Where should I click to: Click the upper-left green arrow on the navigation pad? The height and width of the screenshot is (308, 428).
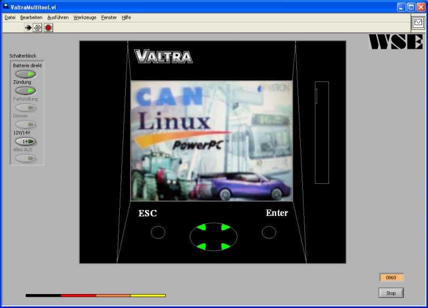202,227
